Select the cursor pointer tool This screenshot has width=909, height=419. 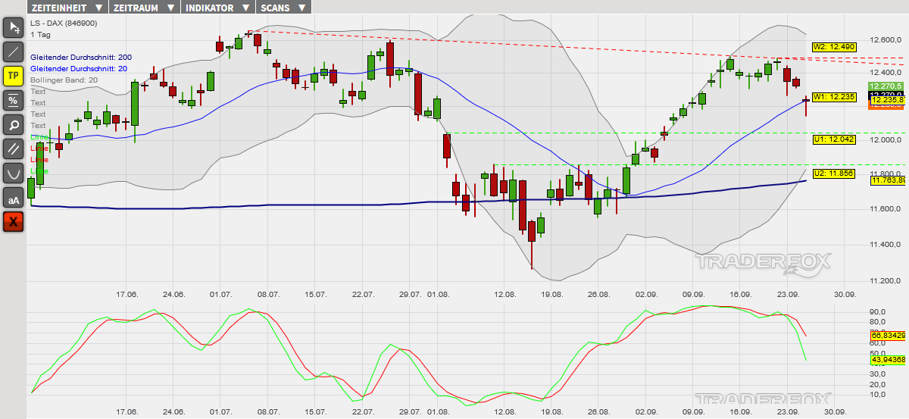point(14,28)
